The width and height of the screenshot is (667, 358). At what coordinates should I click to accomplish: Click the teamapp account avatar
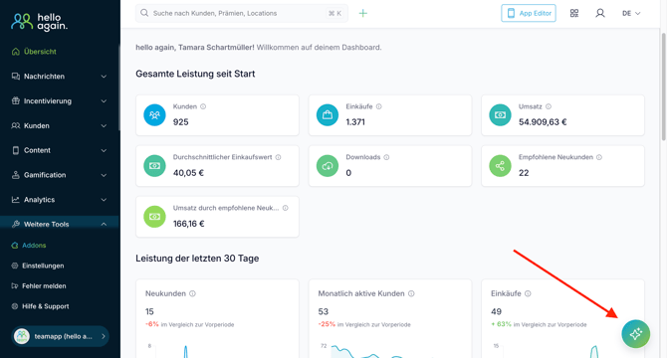click(22, 336)
